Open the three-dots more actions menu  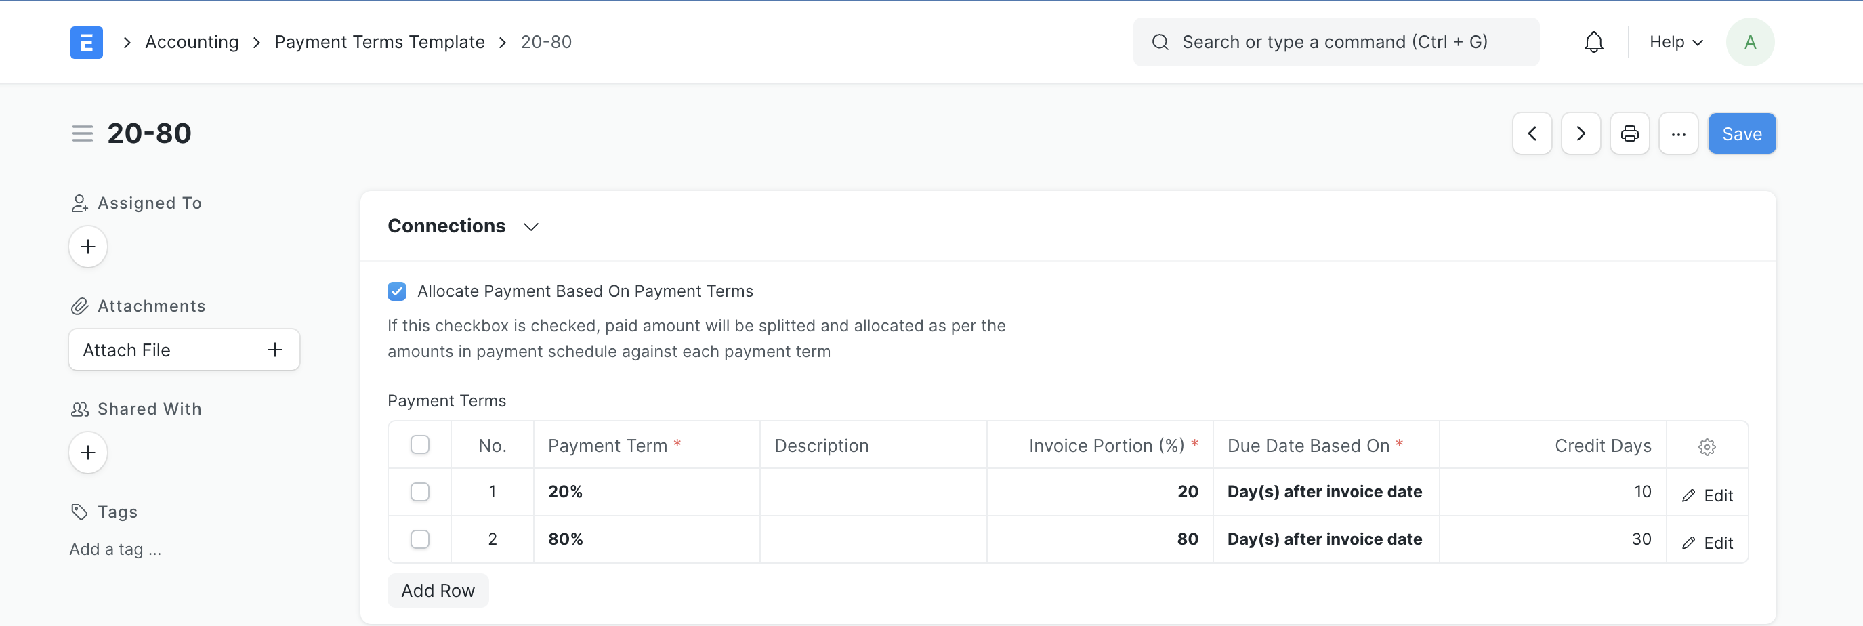point(1678,133)
